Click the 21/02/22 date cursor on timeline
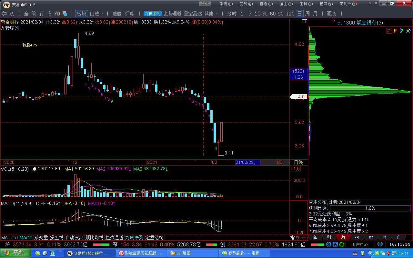Viewport: 413px width, 258px height. pos(247,162)
